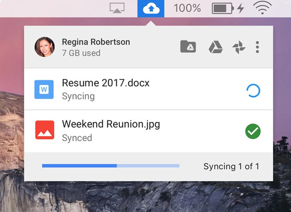
Task: Select the Weekend Reunion.jpg file name
Action: [x=111, y=124]
